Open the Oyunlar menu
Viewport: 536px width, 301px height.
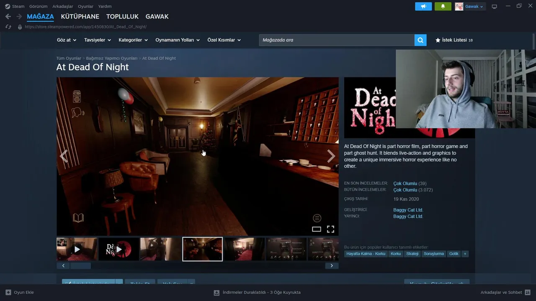(x=85, y=6)
